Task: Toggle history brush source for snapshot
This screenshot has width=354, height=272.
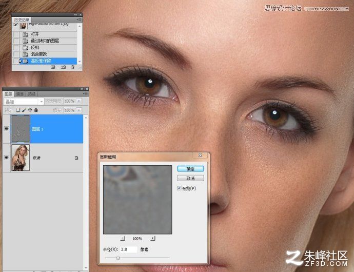Action: click(16, 25)
